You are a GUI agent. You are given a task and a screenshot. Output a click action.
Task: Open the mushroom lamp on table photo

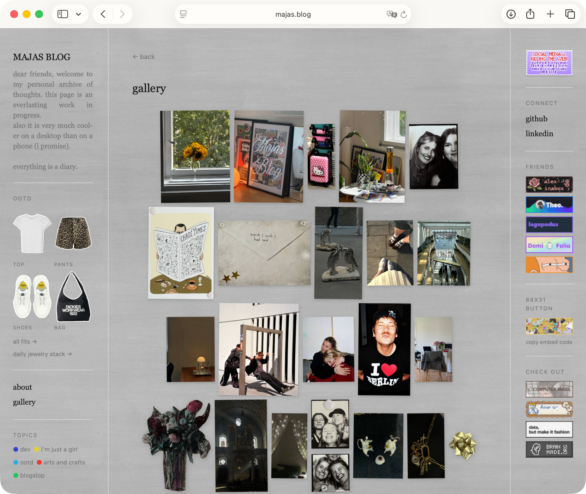click(x=190, y=349)
